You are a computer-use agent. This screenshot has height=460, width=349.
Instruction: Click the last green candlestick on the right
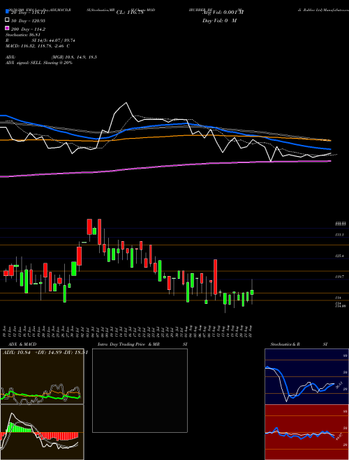coord(252,292)
